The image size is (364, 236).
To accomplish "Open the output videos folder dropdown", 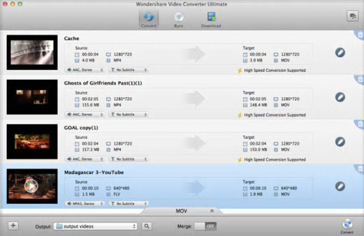I will pos(95,226).
